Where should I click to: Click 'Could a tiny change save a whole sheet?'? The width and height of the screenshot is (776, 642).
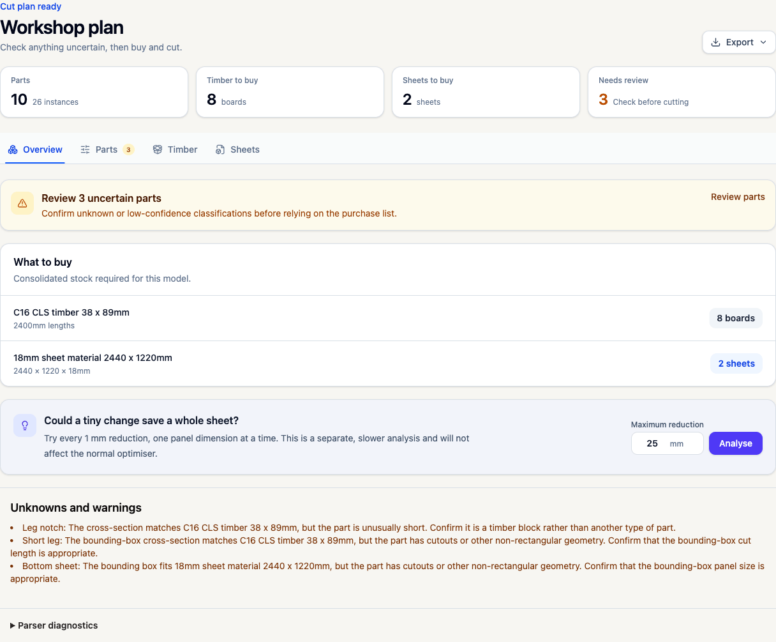click(141, 420)
